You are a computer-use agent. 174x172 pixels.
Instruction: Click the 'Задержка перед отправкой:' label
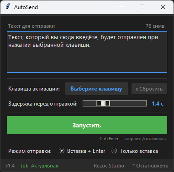pyautogui.click(x=43, y=104)
